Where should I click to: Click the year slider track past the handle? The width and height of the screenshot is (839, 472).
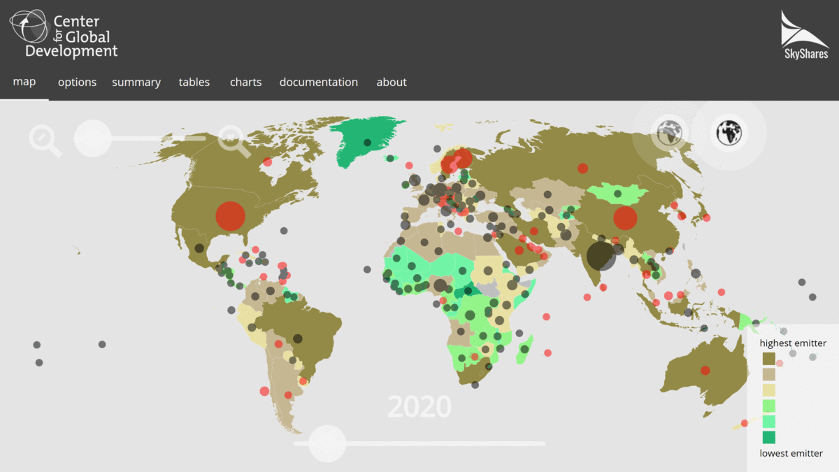coord(446,443)
